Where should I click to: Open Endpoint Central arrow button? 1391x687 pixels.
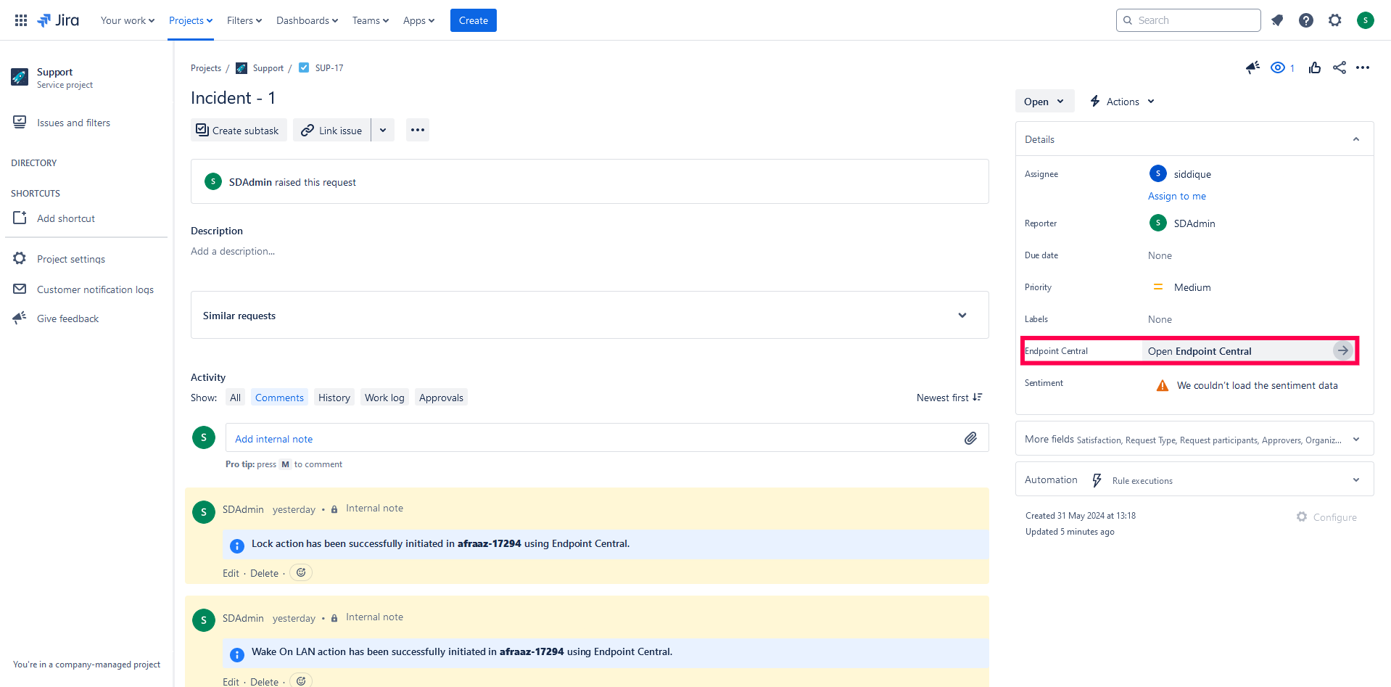1343,350
